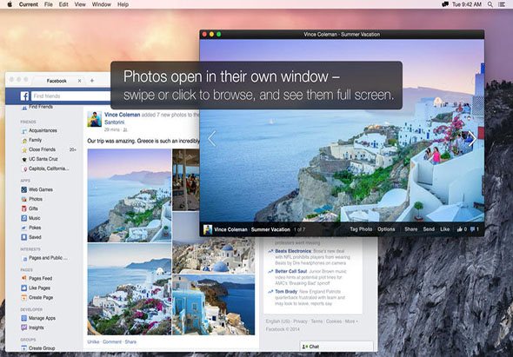Open Acquaintances friends list icon
Image resolution: width=513 pixels, height=357 pixels.
pos(24,131)
